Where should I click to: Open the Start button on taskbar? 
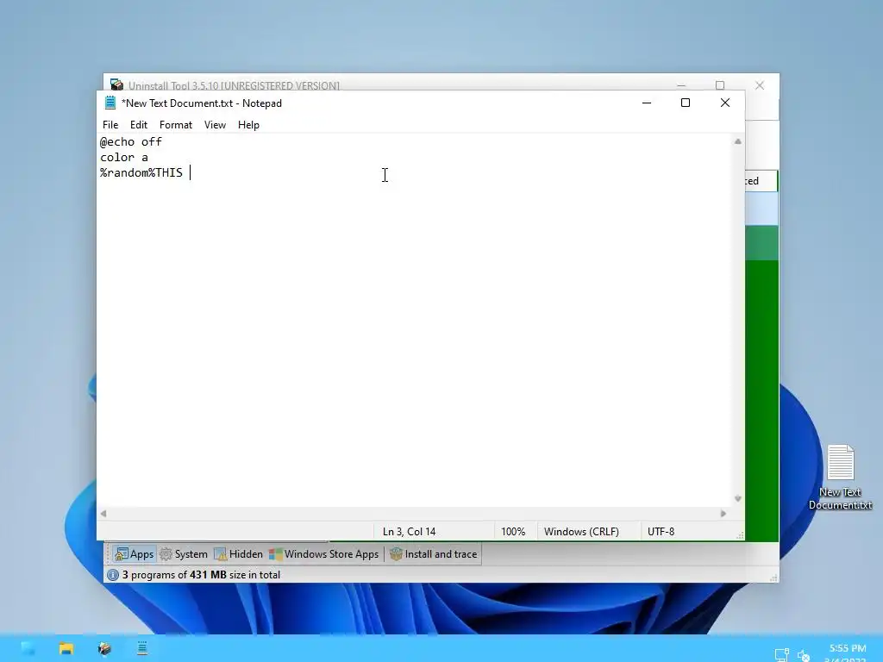pos(28,648)
